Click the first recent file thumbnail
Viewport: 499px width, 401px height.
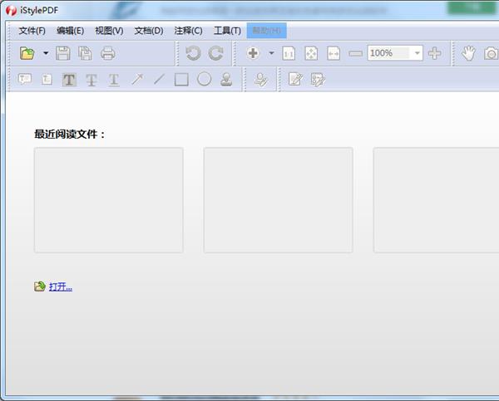pyautogui.click(x=108, y=200)
